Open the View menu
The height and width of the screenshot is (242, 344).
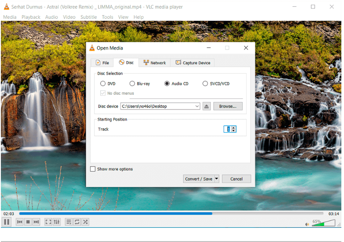pos(123,17)
